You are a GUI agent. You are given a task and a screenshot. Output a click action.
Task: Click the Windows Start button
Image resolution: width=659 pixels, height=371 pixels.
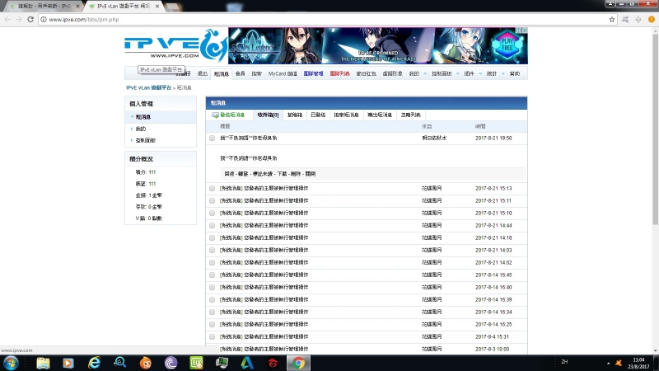pos(12,363)
